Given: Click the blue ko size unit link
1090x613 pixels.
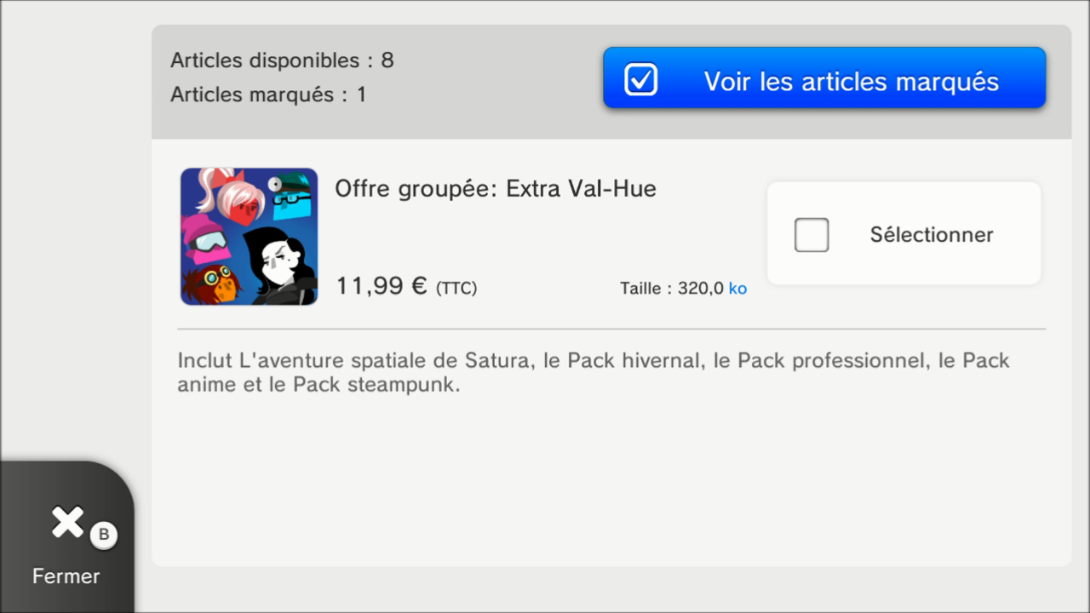Looking at the screenshot, I should pos(737,289).
